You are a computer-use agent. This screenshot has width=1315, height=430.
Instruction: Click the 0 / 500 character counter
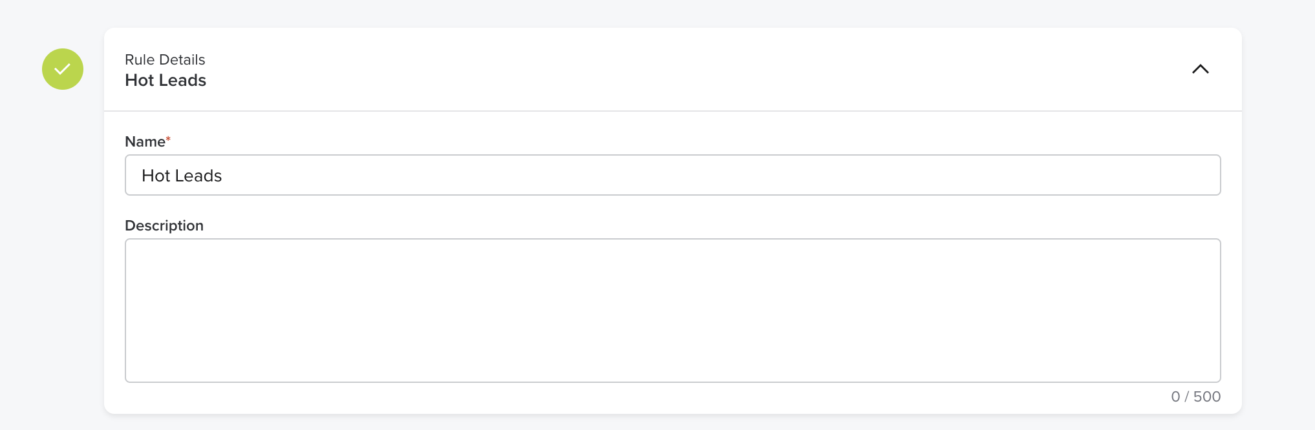(x=1195, y=396)
